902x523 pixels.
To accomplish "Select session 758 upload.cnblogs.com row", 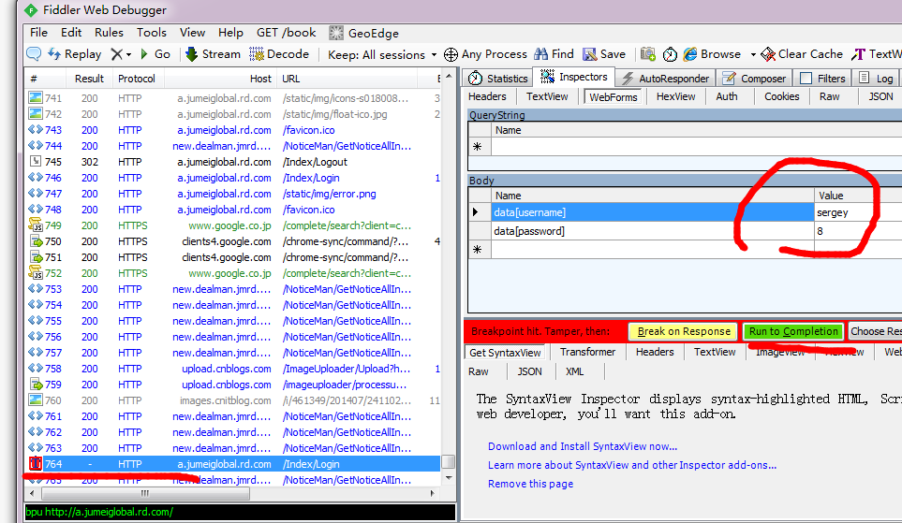I will click(x=234, y=369).
